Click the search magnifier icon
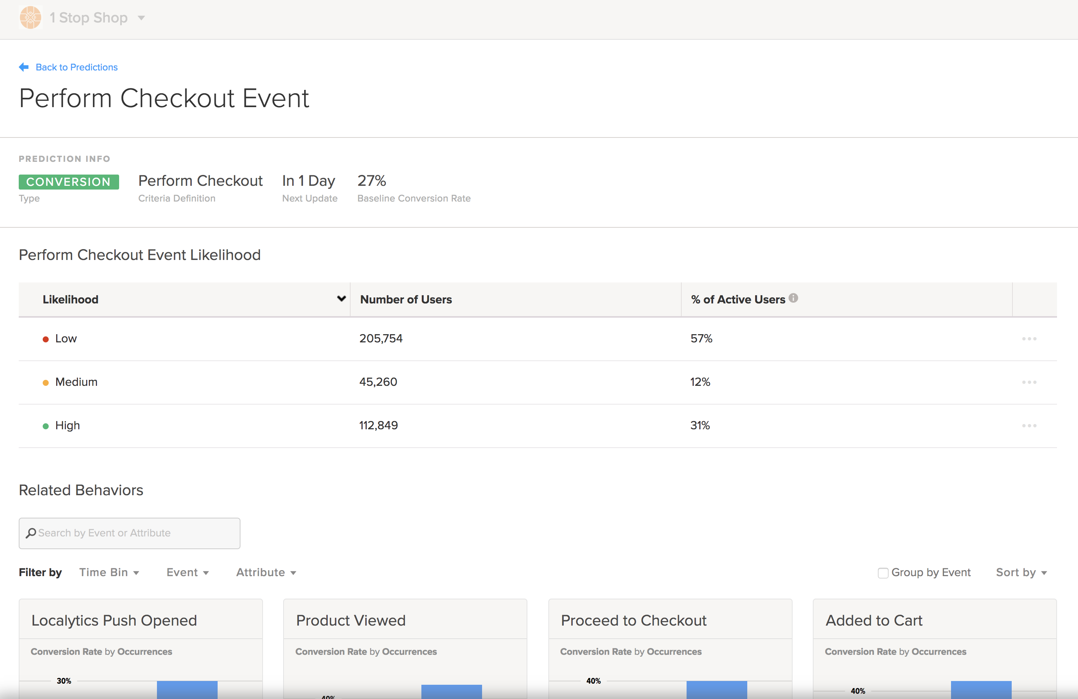 pos(31,533)
